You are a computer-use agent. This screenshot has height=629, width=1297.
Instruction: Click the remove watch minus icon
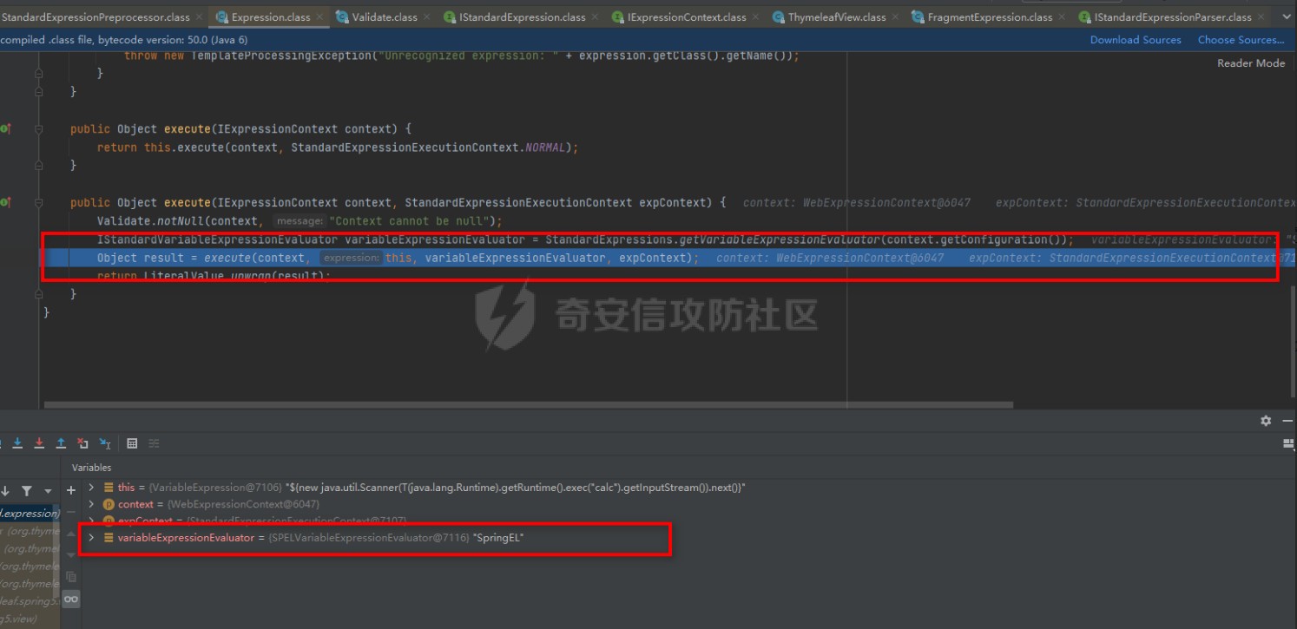coord(71,512)
